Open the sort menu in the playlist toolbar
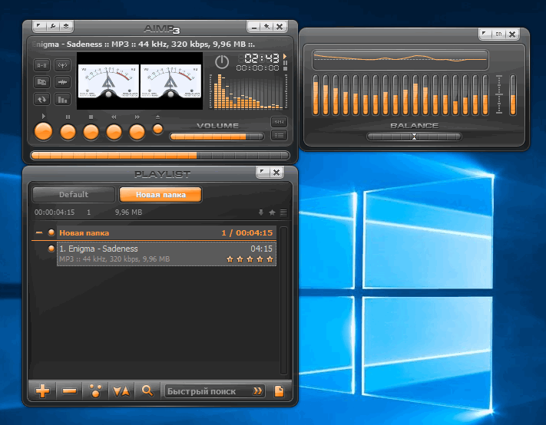The height and width of the screenshot is (425, 546). click(121, 391)
